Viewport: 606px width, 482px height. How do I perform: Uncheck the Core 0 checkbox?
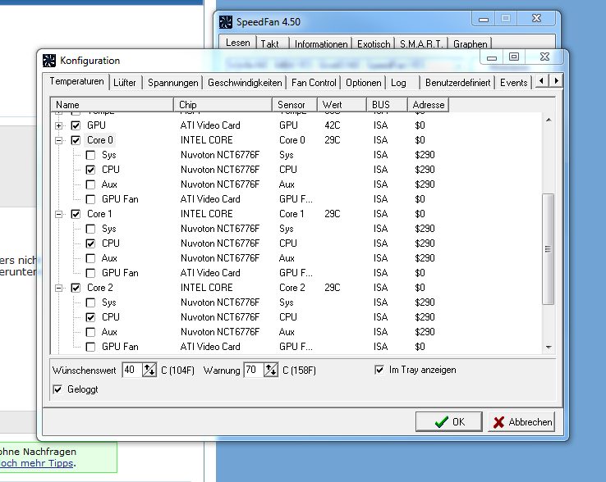pyautogui.click(x=76, y=140)
